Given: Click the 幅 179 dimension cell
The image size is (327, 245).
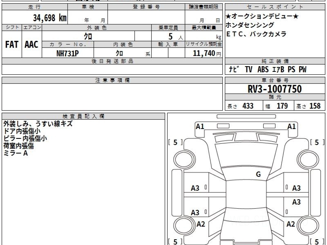Looking at the screenshot, I should [278, 106].
